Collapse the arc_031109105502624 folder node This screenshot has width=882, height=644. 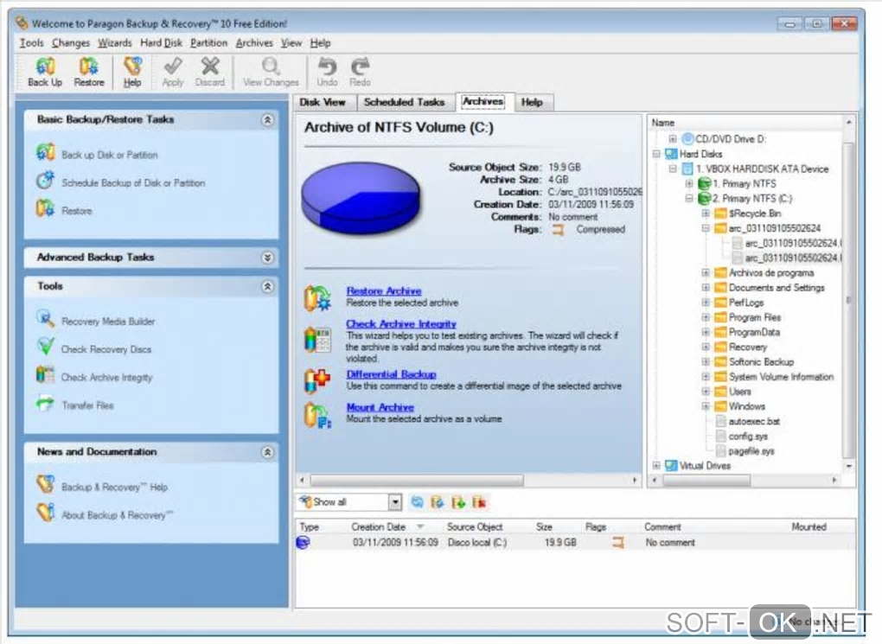tap(706, 228)
